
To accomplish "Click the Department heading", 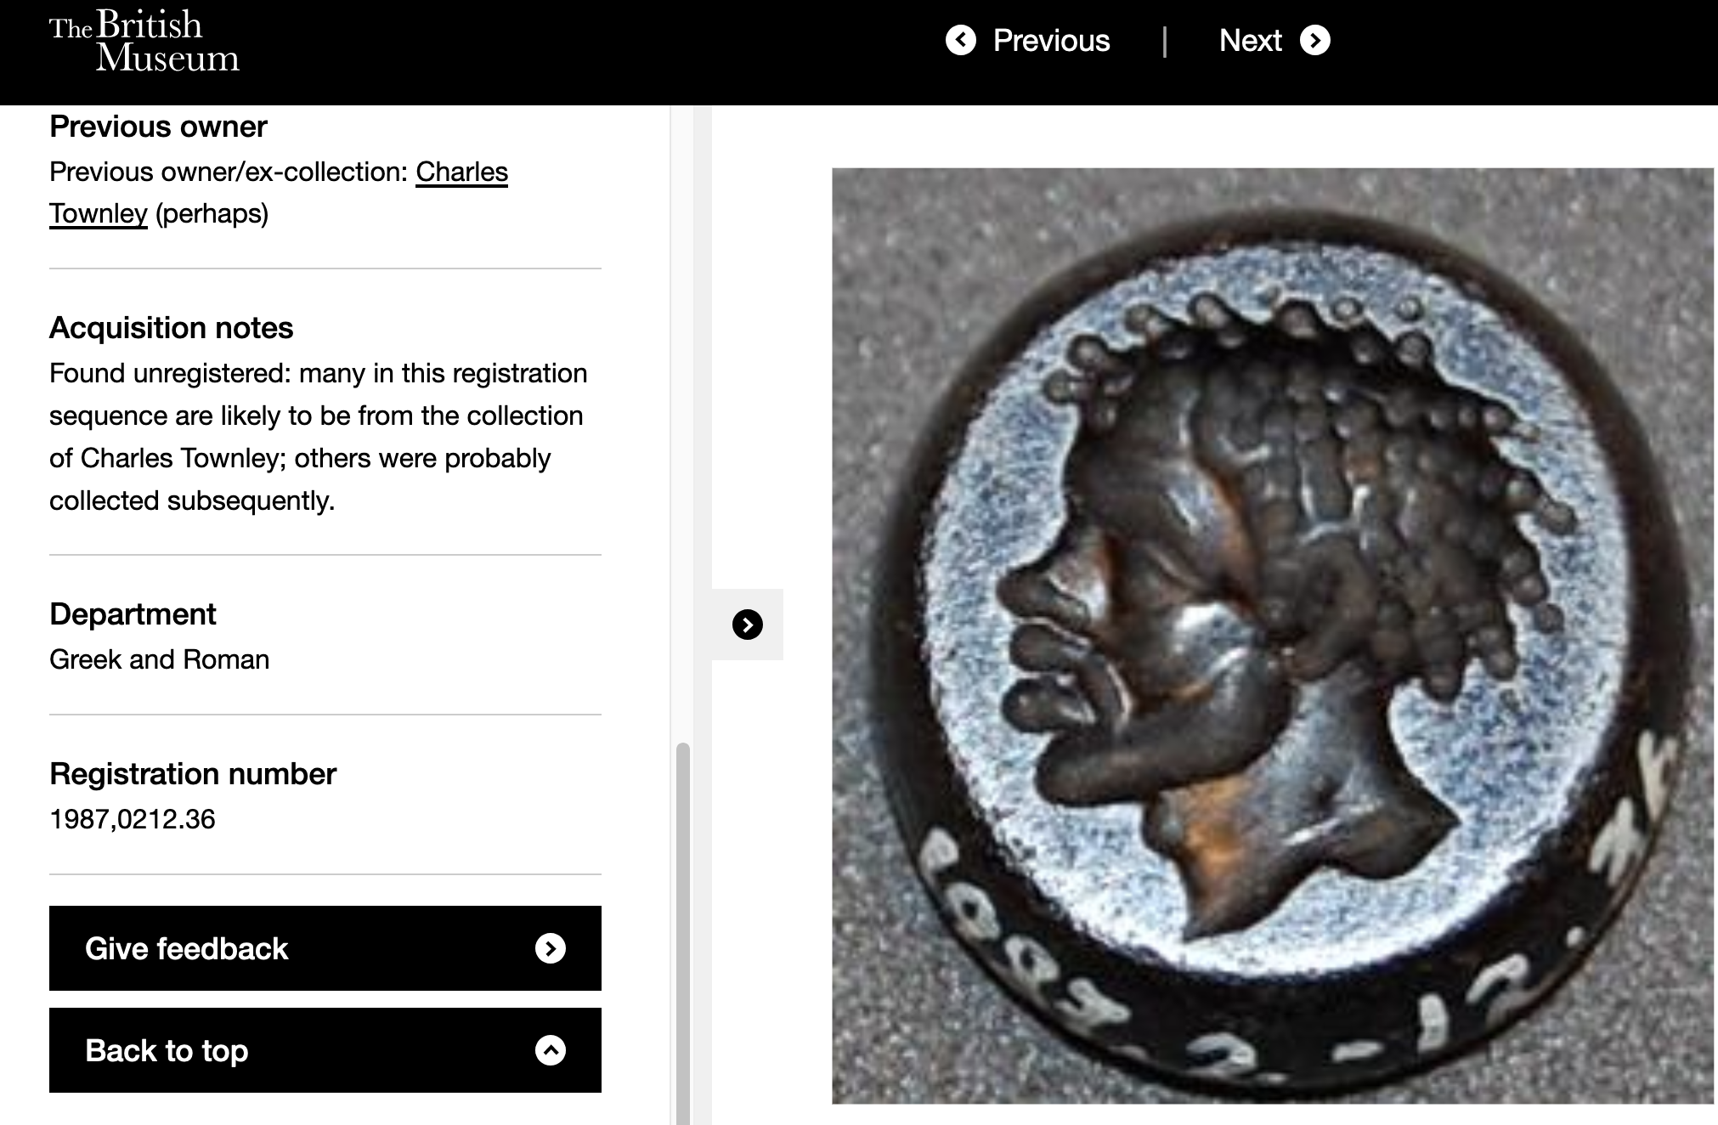I will point(133,614).
